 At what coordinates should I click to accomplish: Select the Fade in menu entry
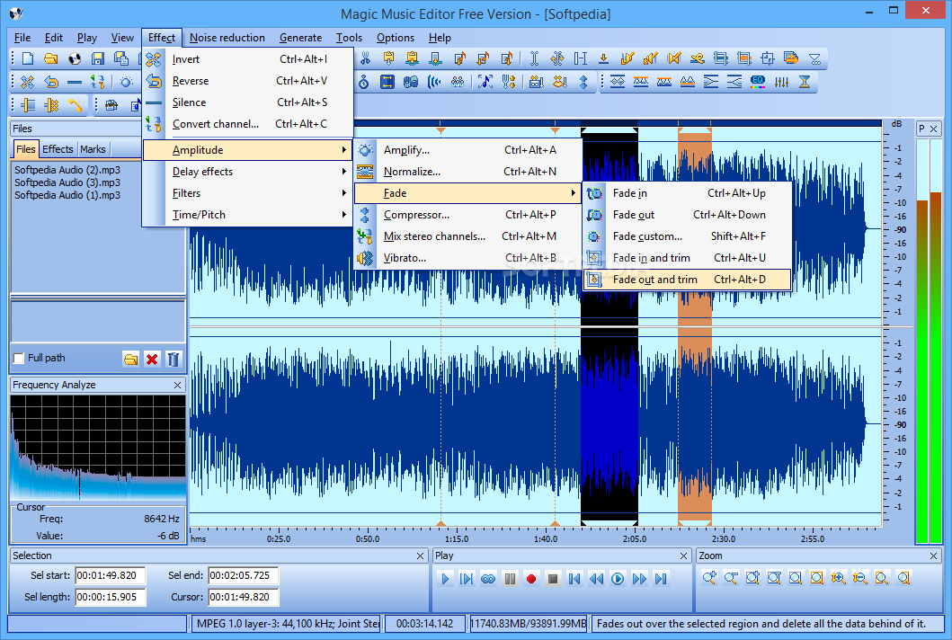[688, 193]
